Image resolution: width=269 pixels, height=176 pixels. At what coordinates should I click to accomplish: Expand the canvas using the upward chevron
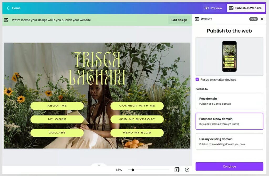[99, 165]
